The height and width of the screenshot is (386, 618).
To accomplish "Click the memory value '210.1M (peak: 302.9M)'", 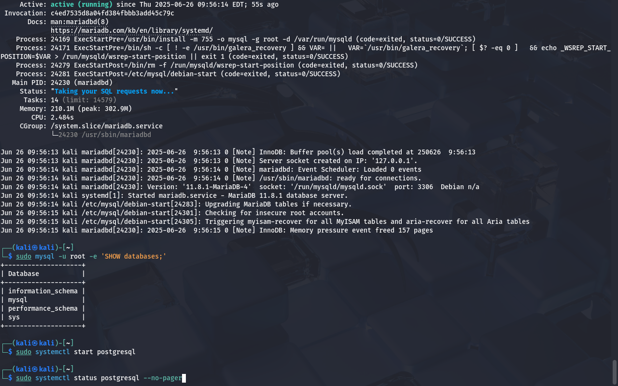I will coord(91,109).
